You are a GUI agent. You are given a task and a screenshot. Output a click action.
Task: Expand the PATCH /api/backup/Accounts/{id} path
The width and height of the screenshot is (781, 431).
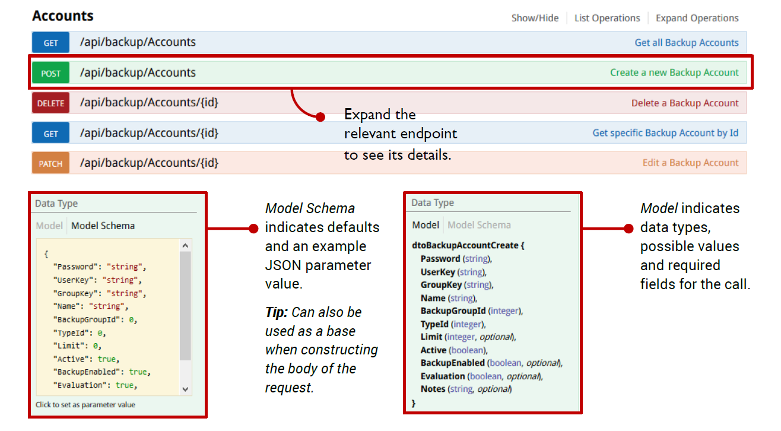coord(149,163)
